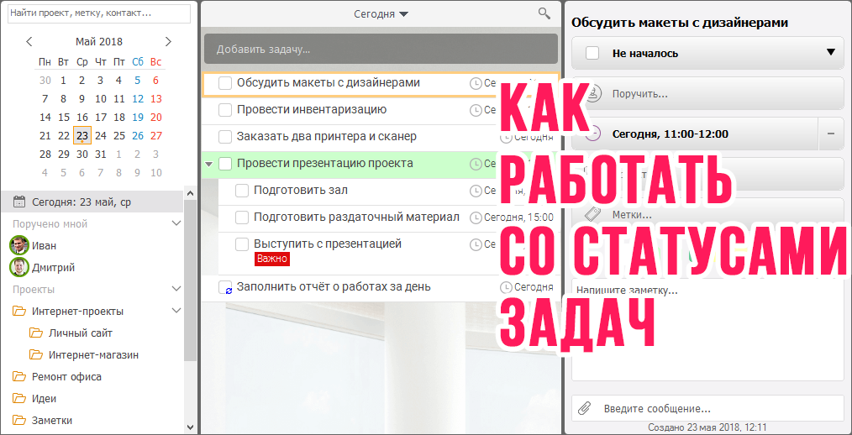The image size is (852, 435).
Task: Select day 15 in the calendar
Action: (x=64, y=117)
